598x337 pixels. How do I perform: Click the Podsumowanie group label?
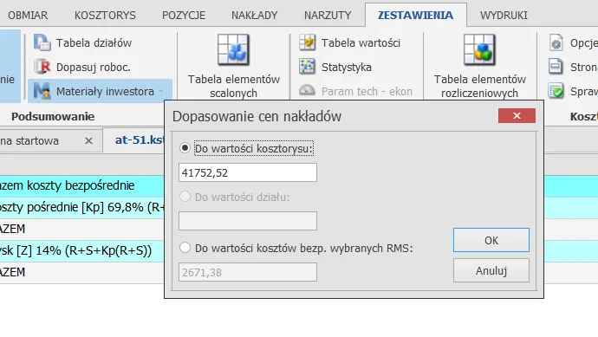pyautogui.click(x=53, y=117)
